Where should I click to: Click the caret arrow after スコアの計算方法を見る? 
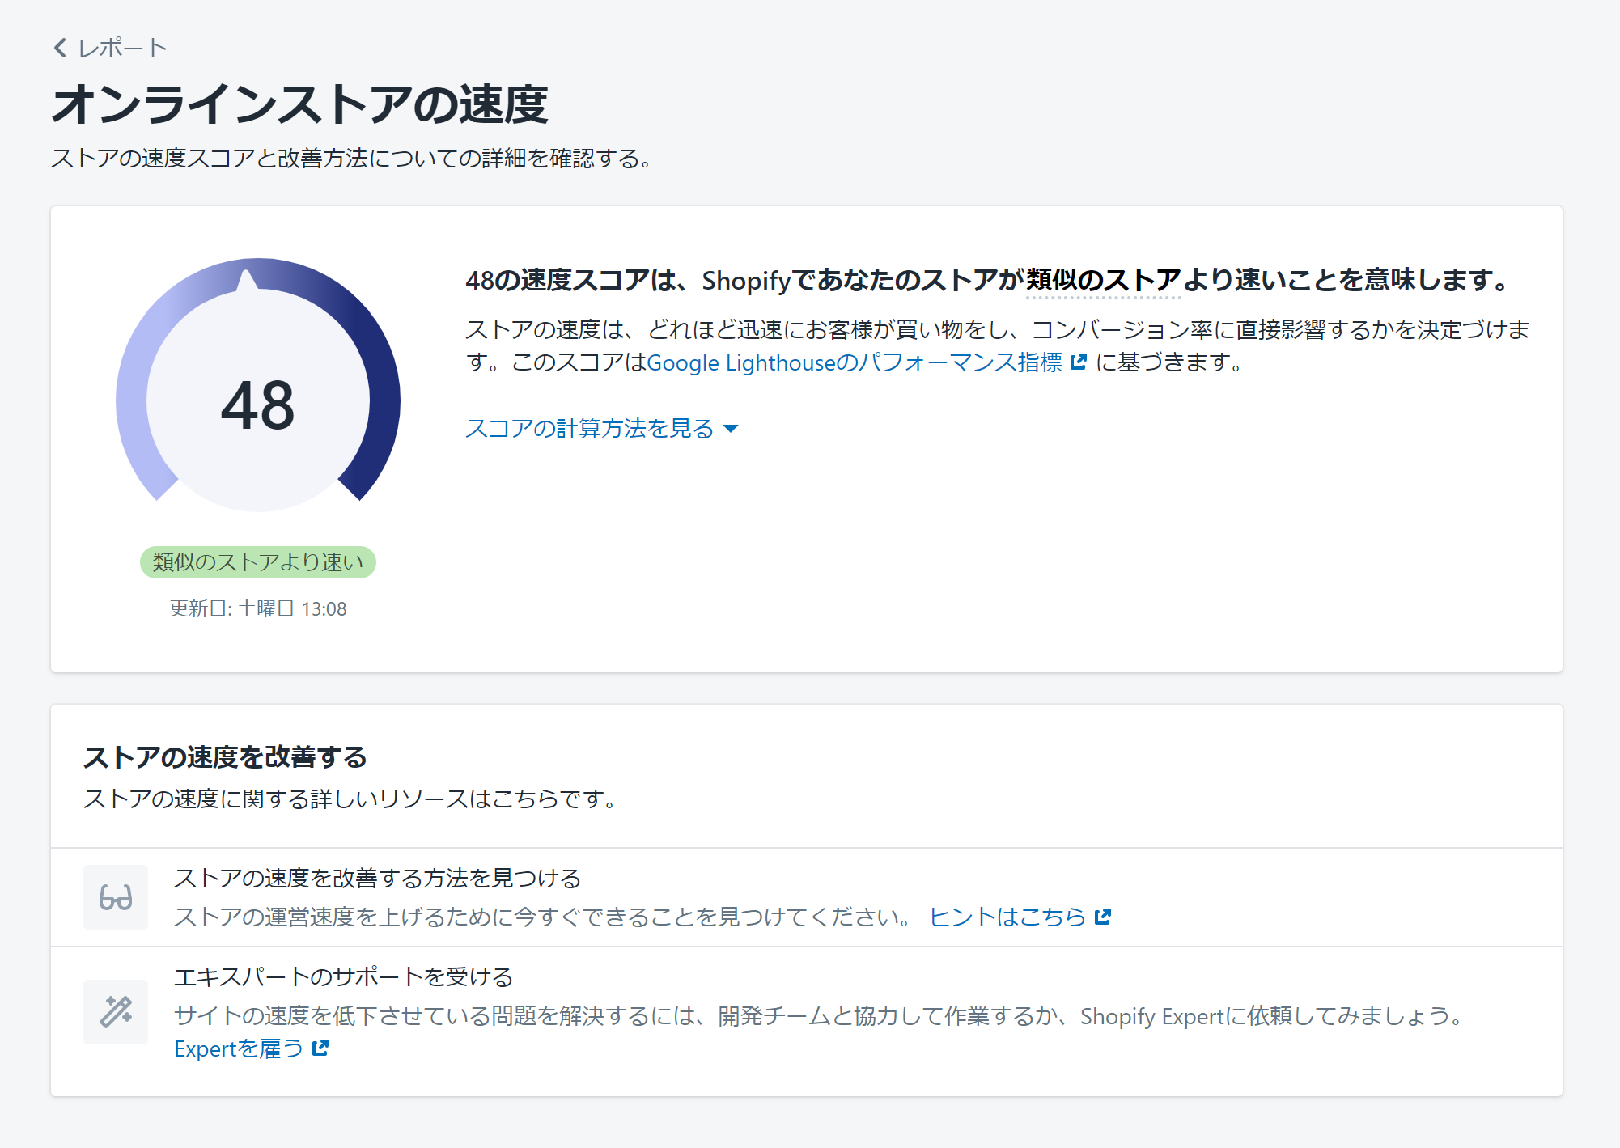click(x=731, y=429)
